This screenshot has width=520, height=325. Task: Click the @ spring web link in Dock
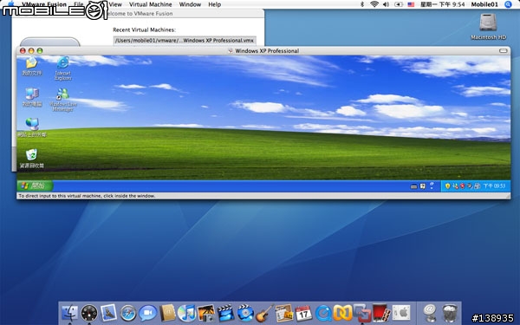coord(430,313)
